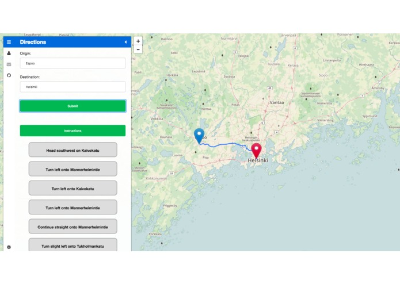Select step Continue straight onto Mannerheimintie
The image size is (400, 284).
pos(73,227)
